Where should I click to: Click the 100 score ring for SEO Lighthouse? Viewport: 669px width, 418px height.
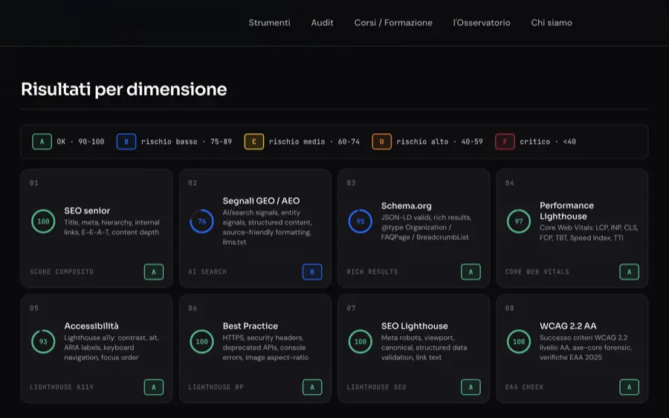(x=360, y=341)
